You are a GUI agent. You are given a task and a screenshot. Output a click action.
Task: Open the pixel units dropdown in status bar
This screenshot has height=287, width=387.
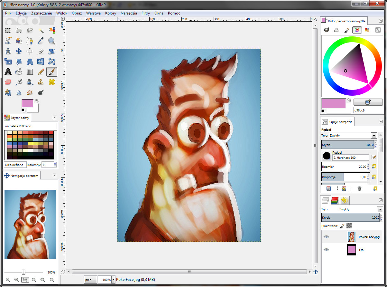90,279
